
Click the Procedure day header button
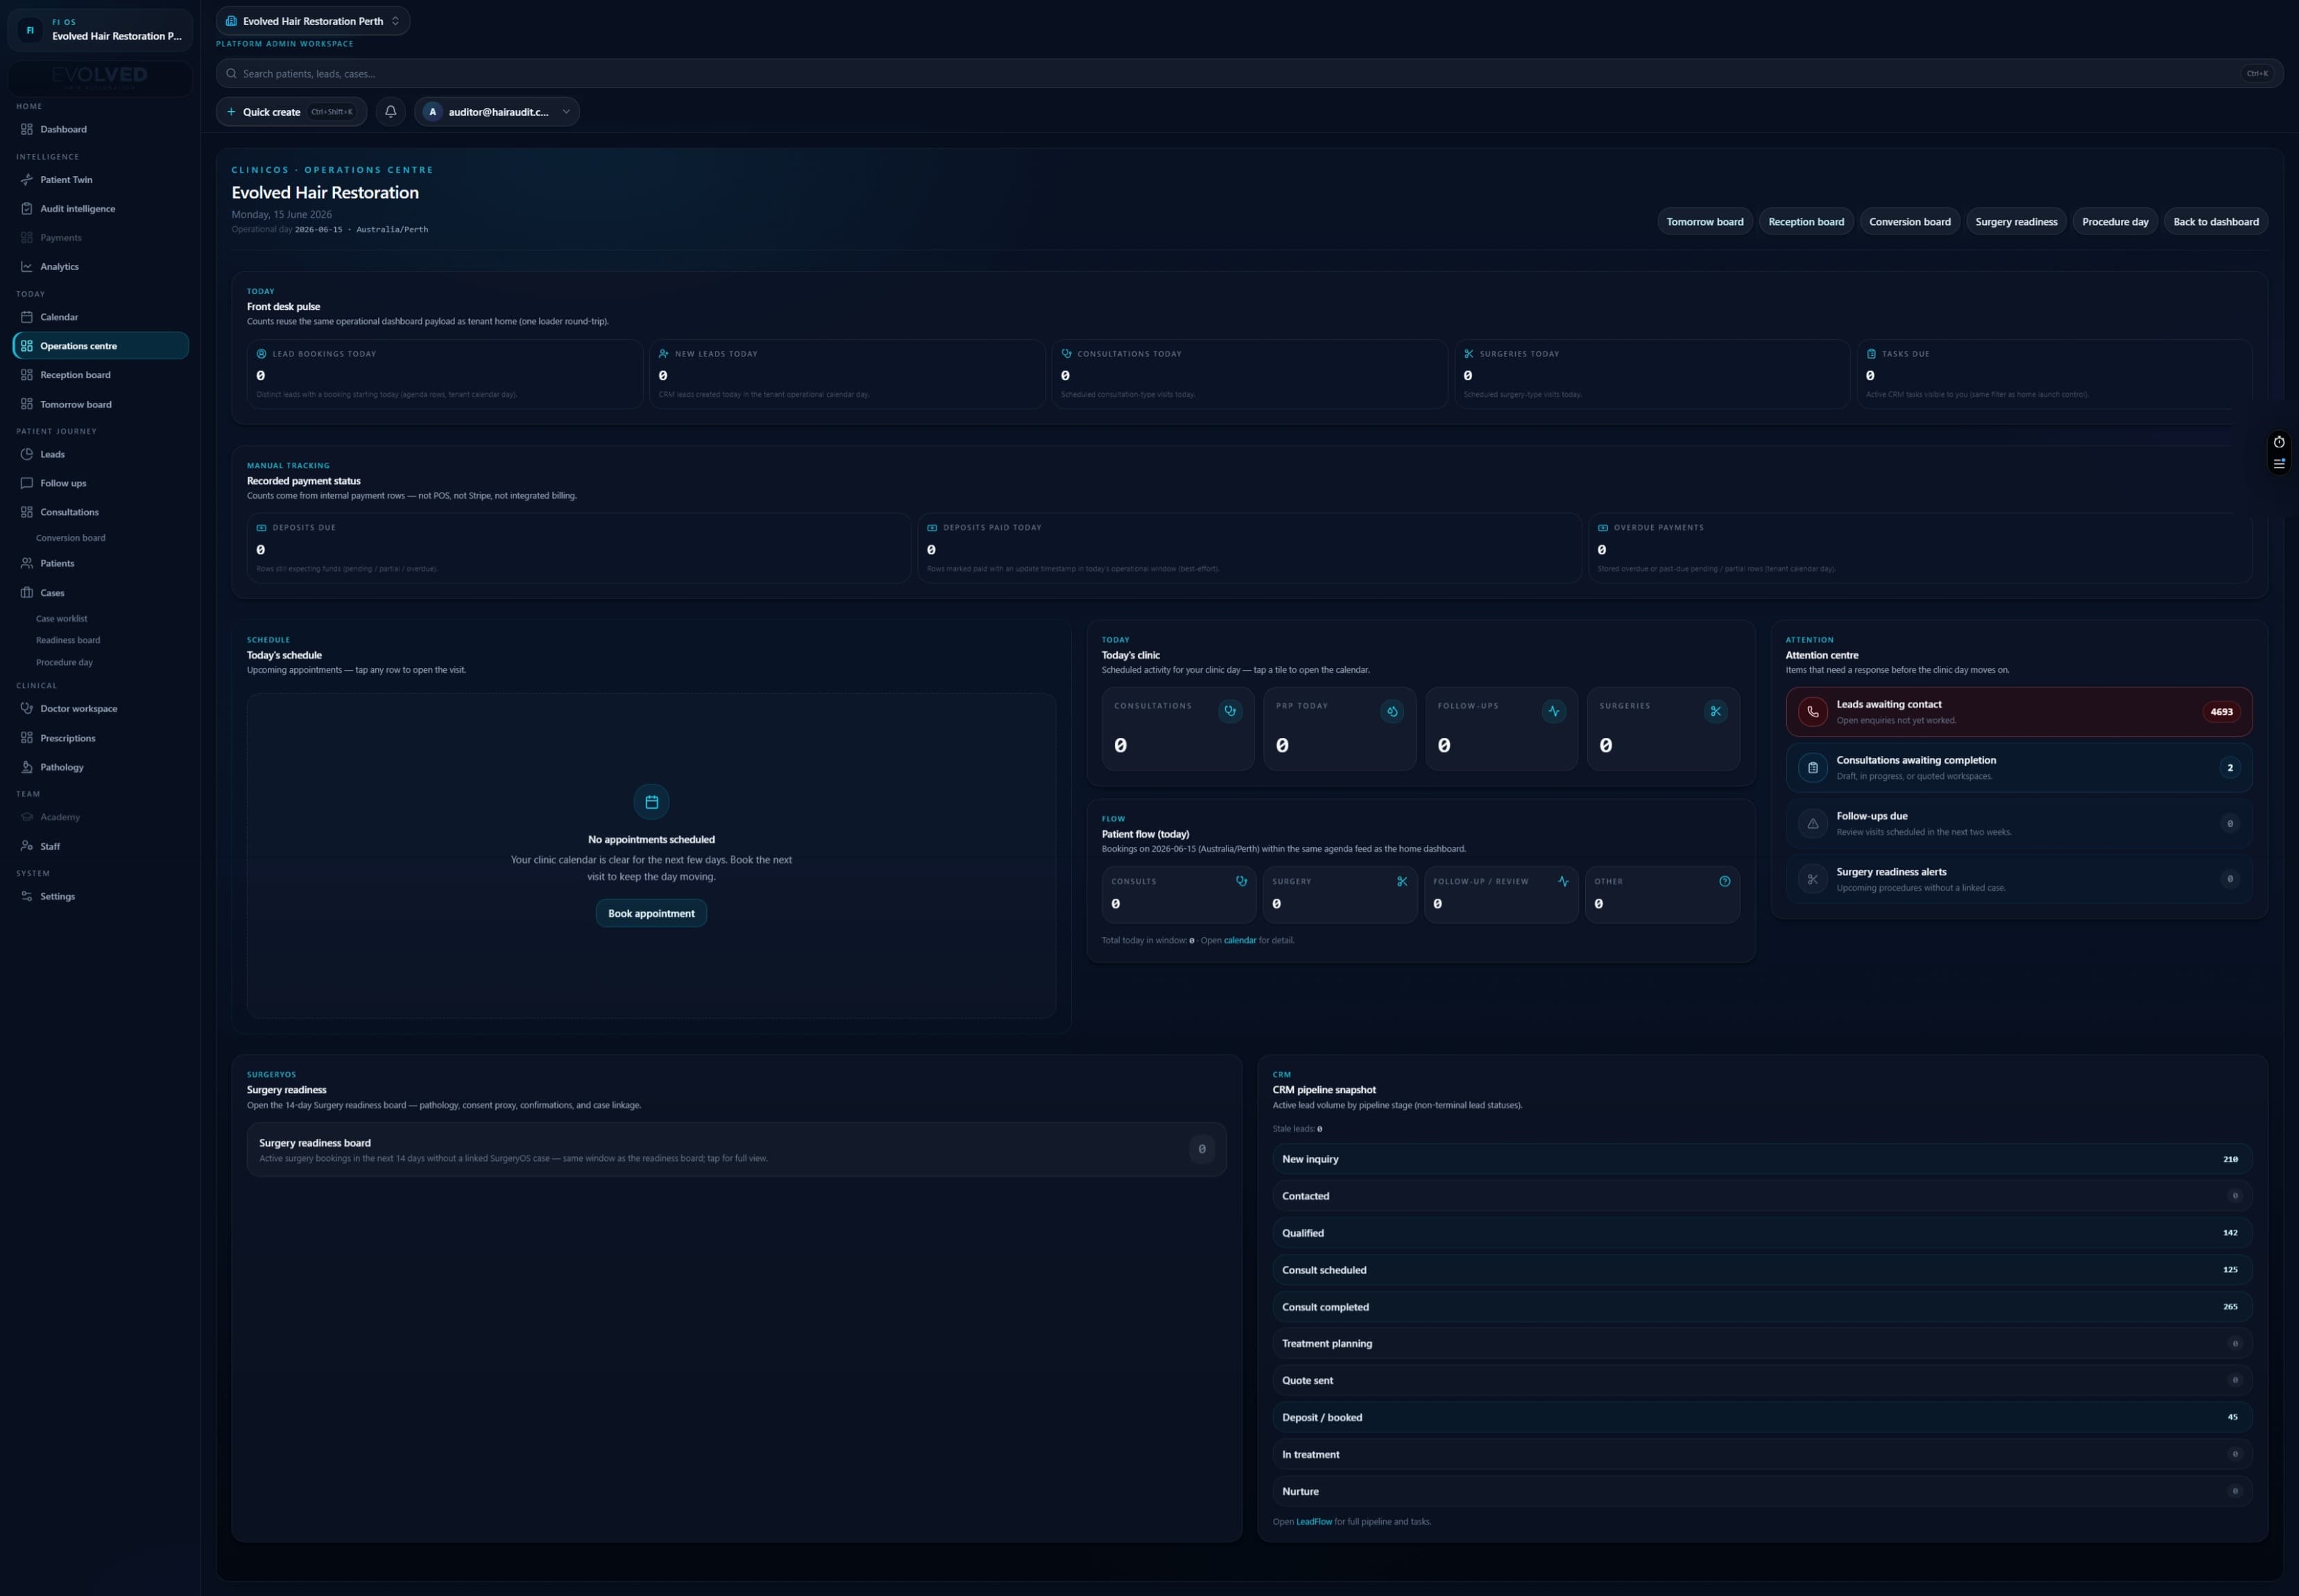point(2115,222)
